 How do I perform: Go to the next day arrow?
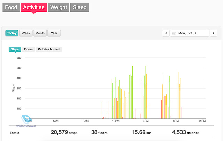[214, 33]
